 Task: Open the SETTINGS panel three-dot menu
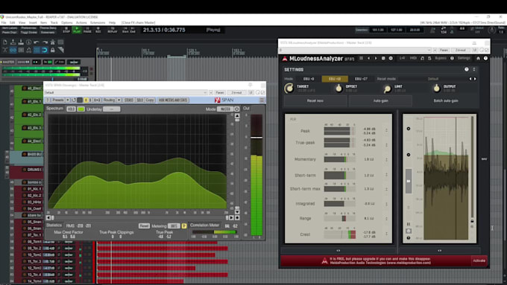coord(474,69)
